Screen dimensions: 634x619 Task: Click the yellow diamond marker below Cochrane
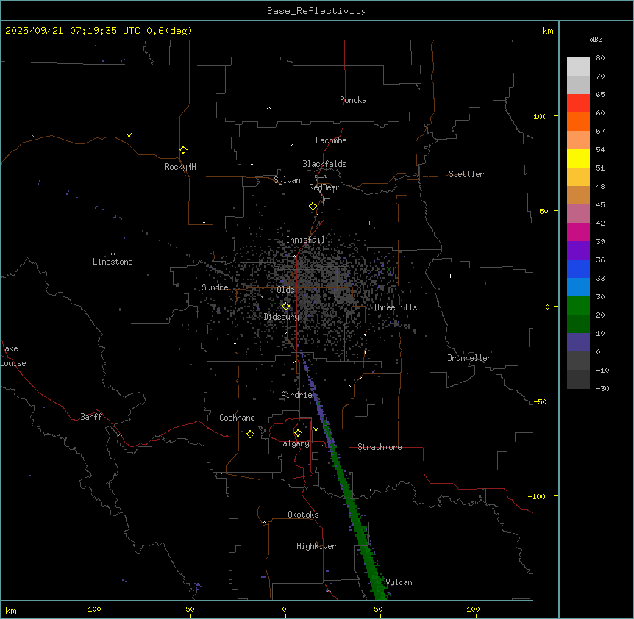click(x=250, y=434)
